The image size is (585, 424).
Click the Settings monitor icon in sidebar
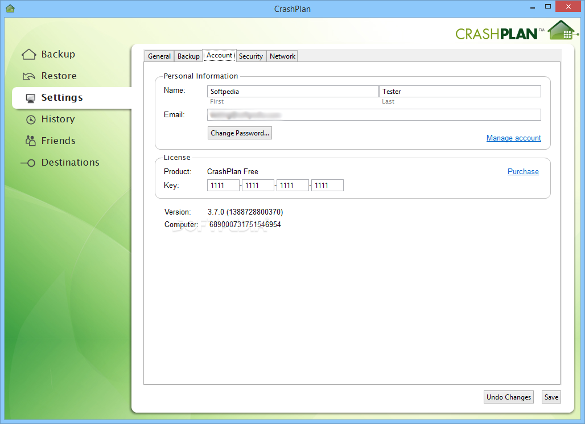click(x=31, y=98)
